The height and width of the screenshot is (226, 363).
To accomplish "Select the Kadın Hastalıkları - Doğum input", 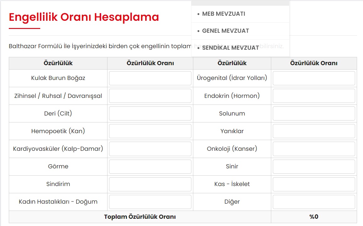I will point(150,202).
